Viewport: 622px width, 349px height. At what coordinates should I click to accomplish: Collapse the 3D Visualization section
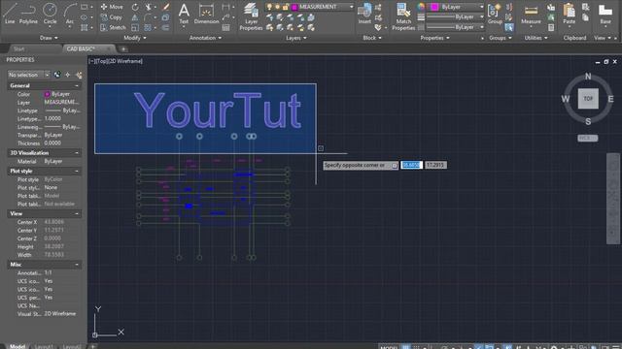coord(77,153)
